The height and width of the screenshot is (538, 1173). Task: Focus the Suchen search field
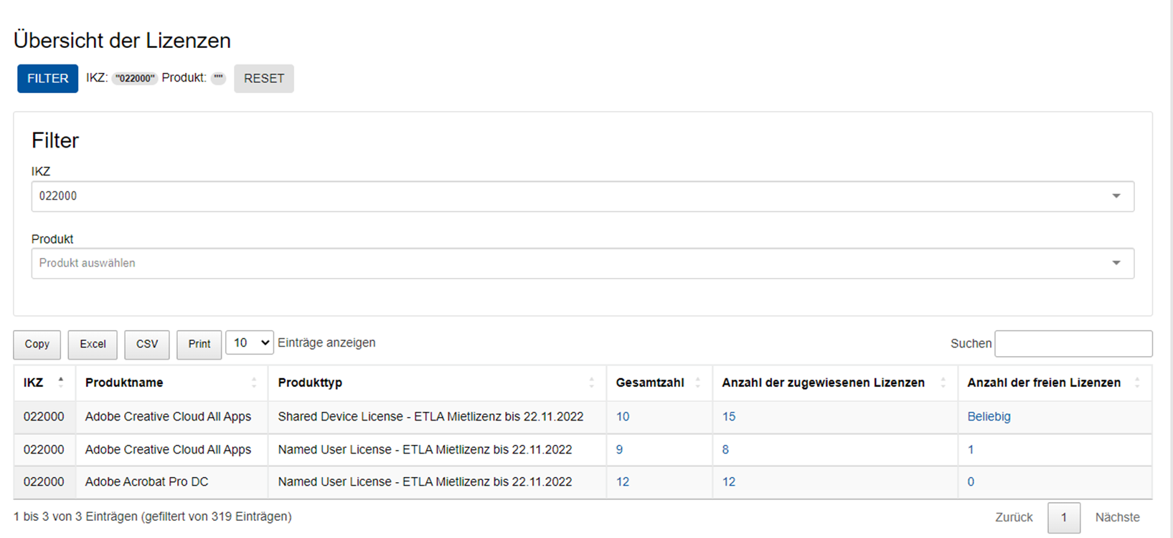pyautogui.click(x=1073, y=344)
